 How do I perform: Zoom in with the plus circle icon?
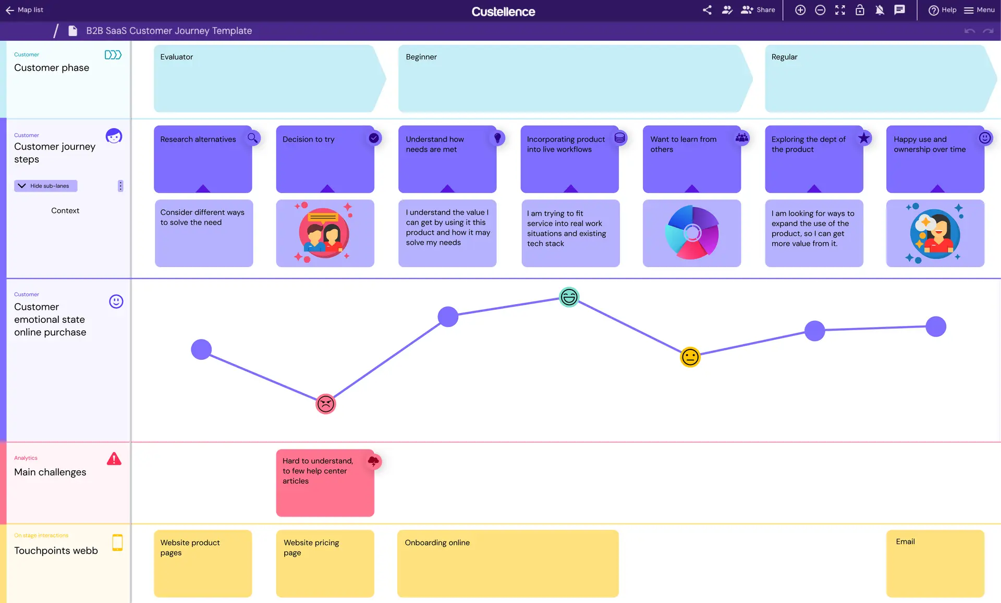pyautogui.click(x=800, y=10)
